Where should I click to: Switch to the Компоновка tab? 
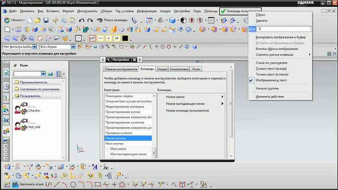pyautogui.click(x=179, y=69)
